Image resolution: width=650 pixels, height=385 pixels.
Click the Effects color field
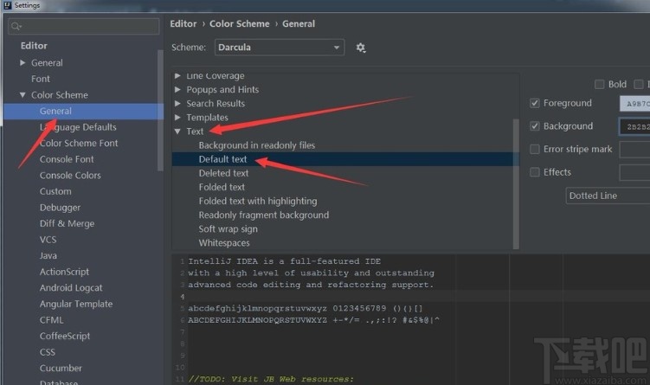coord(634,172)
